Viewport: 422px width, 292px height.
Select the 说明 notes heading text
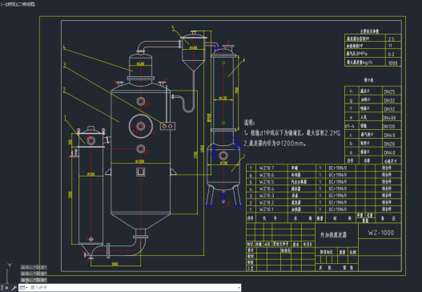click(x=249, y=123)
